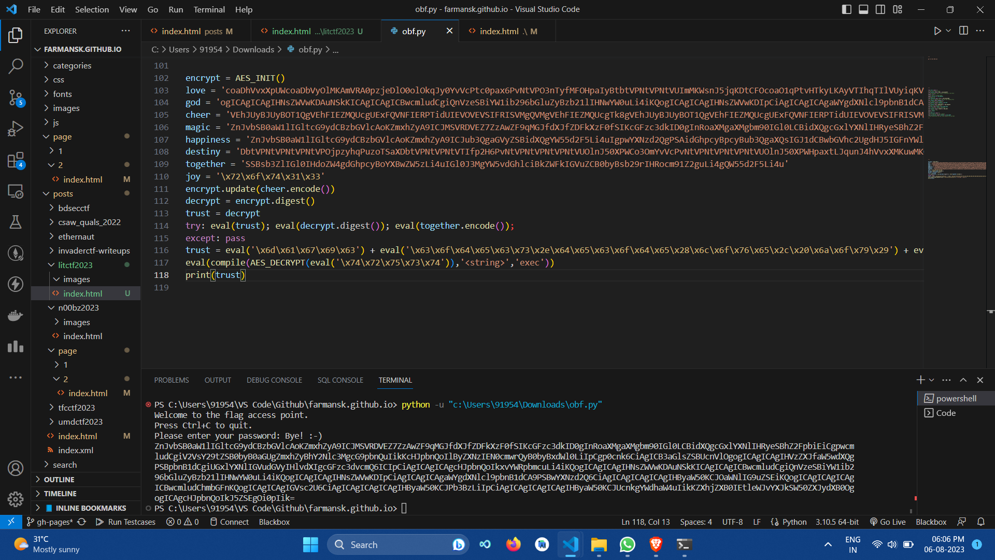
Task: Click Run Testcases in the status bar
Action: tap(126, 522)
